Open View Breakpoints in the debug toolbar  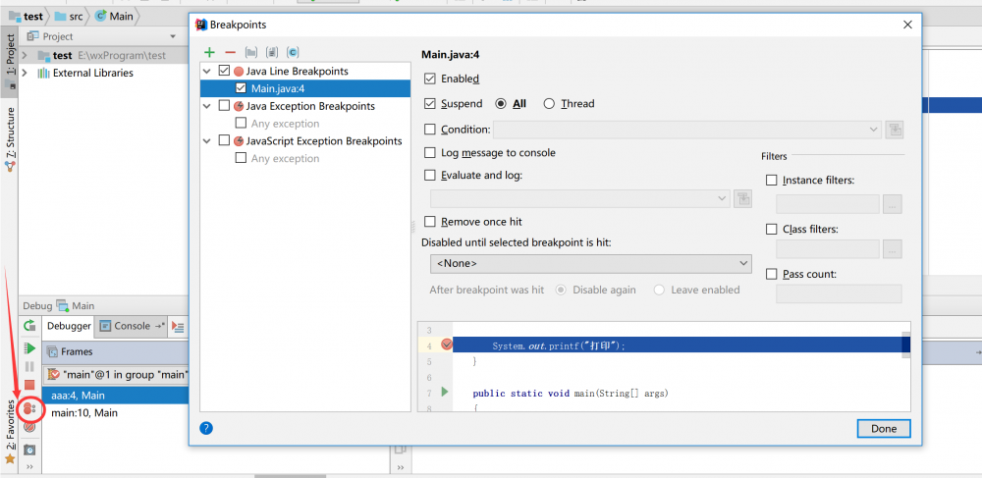pyautogui.click(x=29, y=407)
